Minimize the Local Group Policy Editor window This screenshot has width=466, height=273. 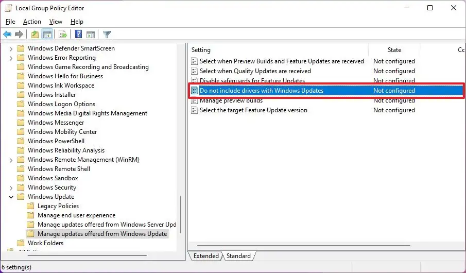point(407,8)
